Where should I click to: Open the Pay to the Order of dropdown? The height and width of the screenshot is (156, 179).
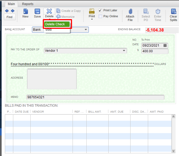[124, 51]
